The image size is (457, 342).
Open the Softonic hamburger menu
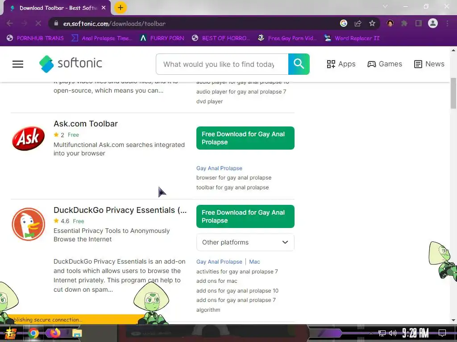18,64
